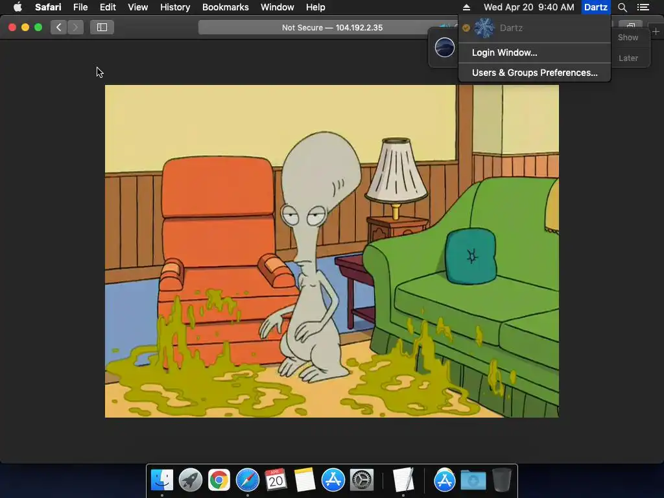This screenshot has width=664, height=498.
Task: Open the Safari application menu
Action: click(x=48, y=7)
